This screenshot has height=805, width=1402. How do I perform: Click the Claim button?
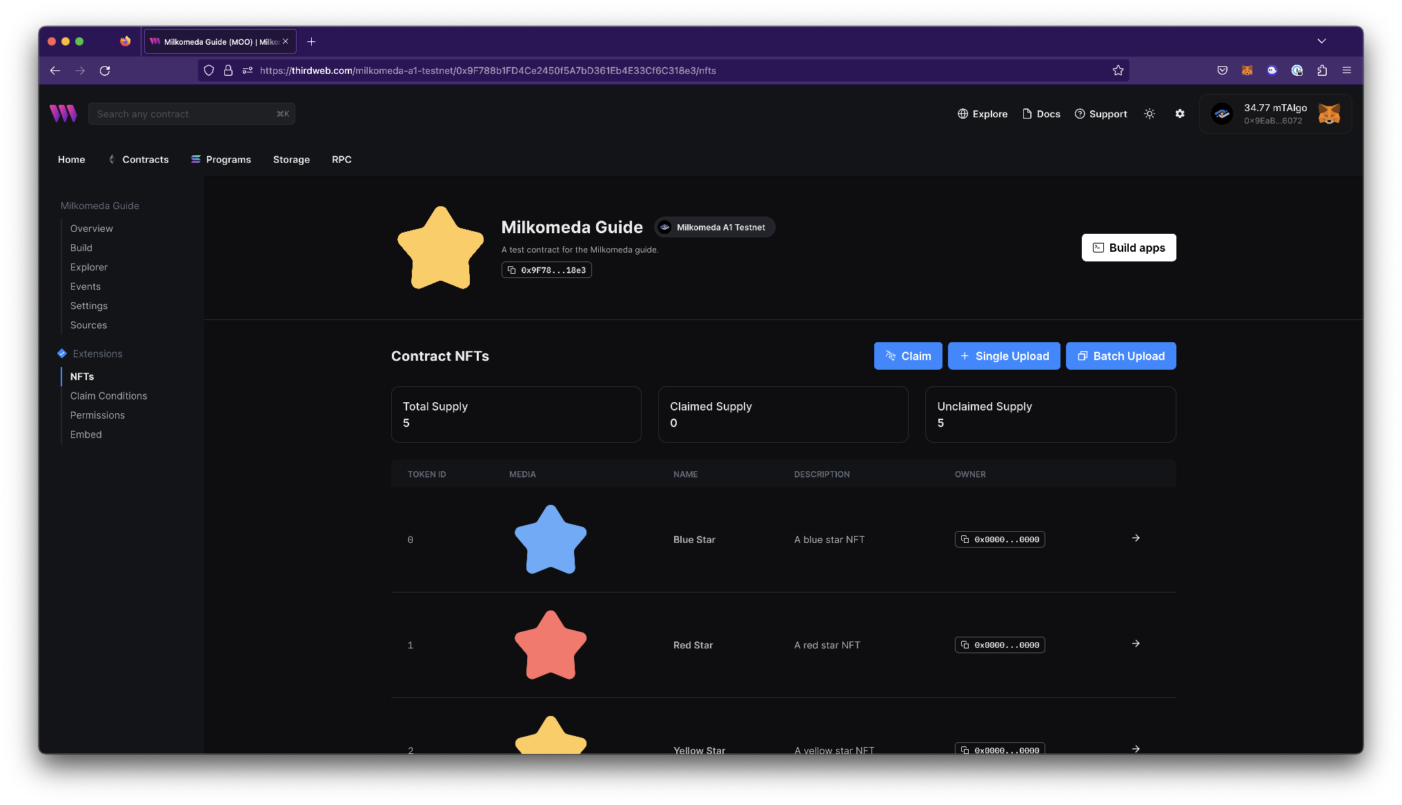[907, 356]
